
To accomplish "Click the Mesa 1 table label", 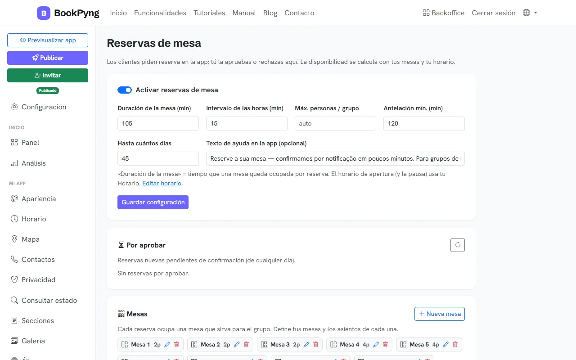I will coord(141,344).
